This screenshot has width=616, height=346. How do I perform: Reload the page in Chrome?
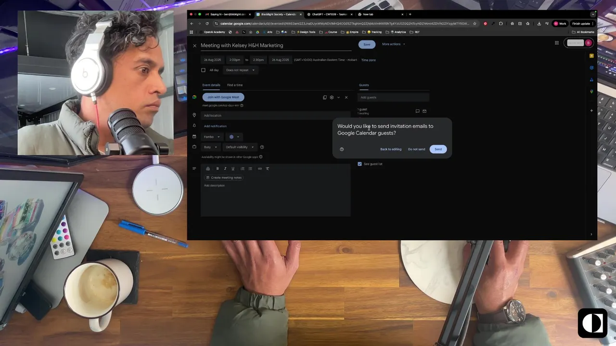(x=207, y=24)
